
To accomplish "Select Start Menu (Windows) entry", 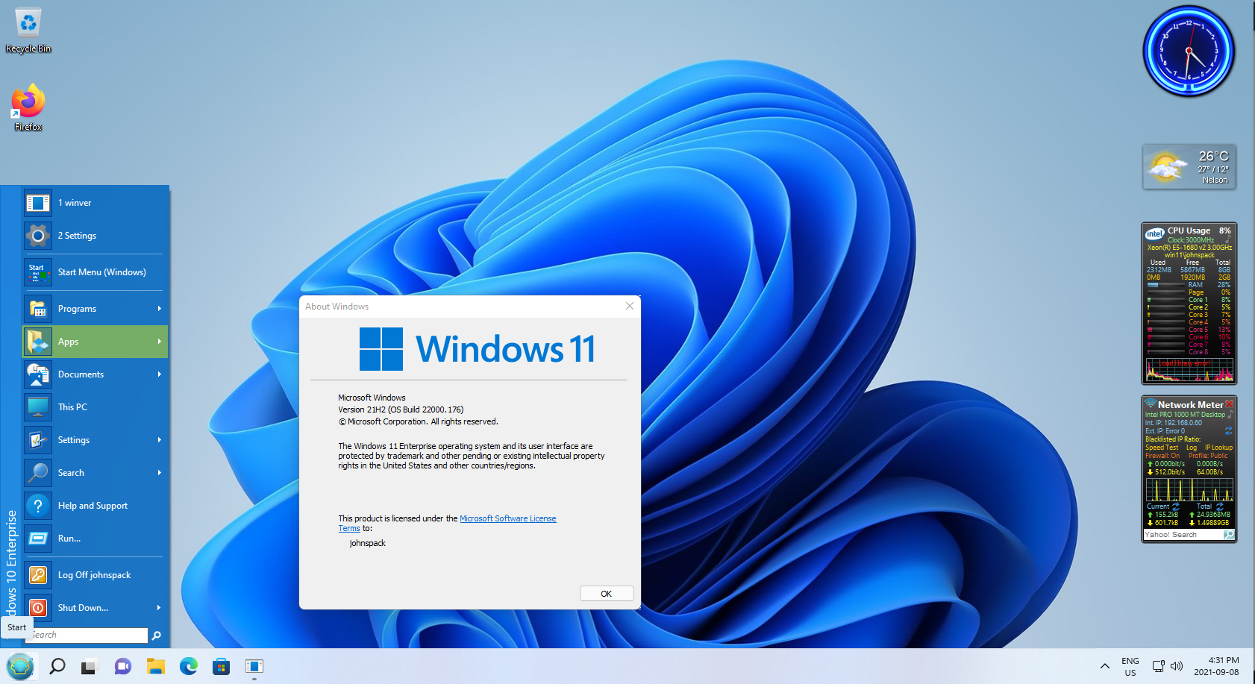I will (x=95, y=272).
